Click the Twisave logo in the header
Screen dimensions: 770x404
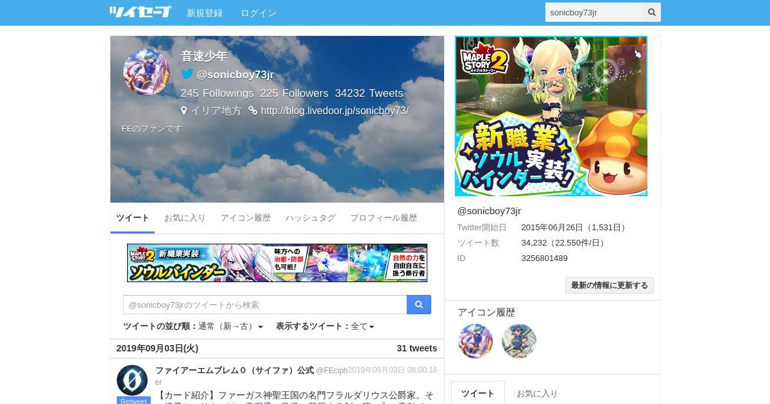pos(140,12)
